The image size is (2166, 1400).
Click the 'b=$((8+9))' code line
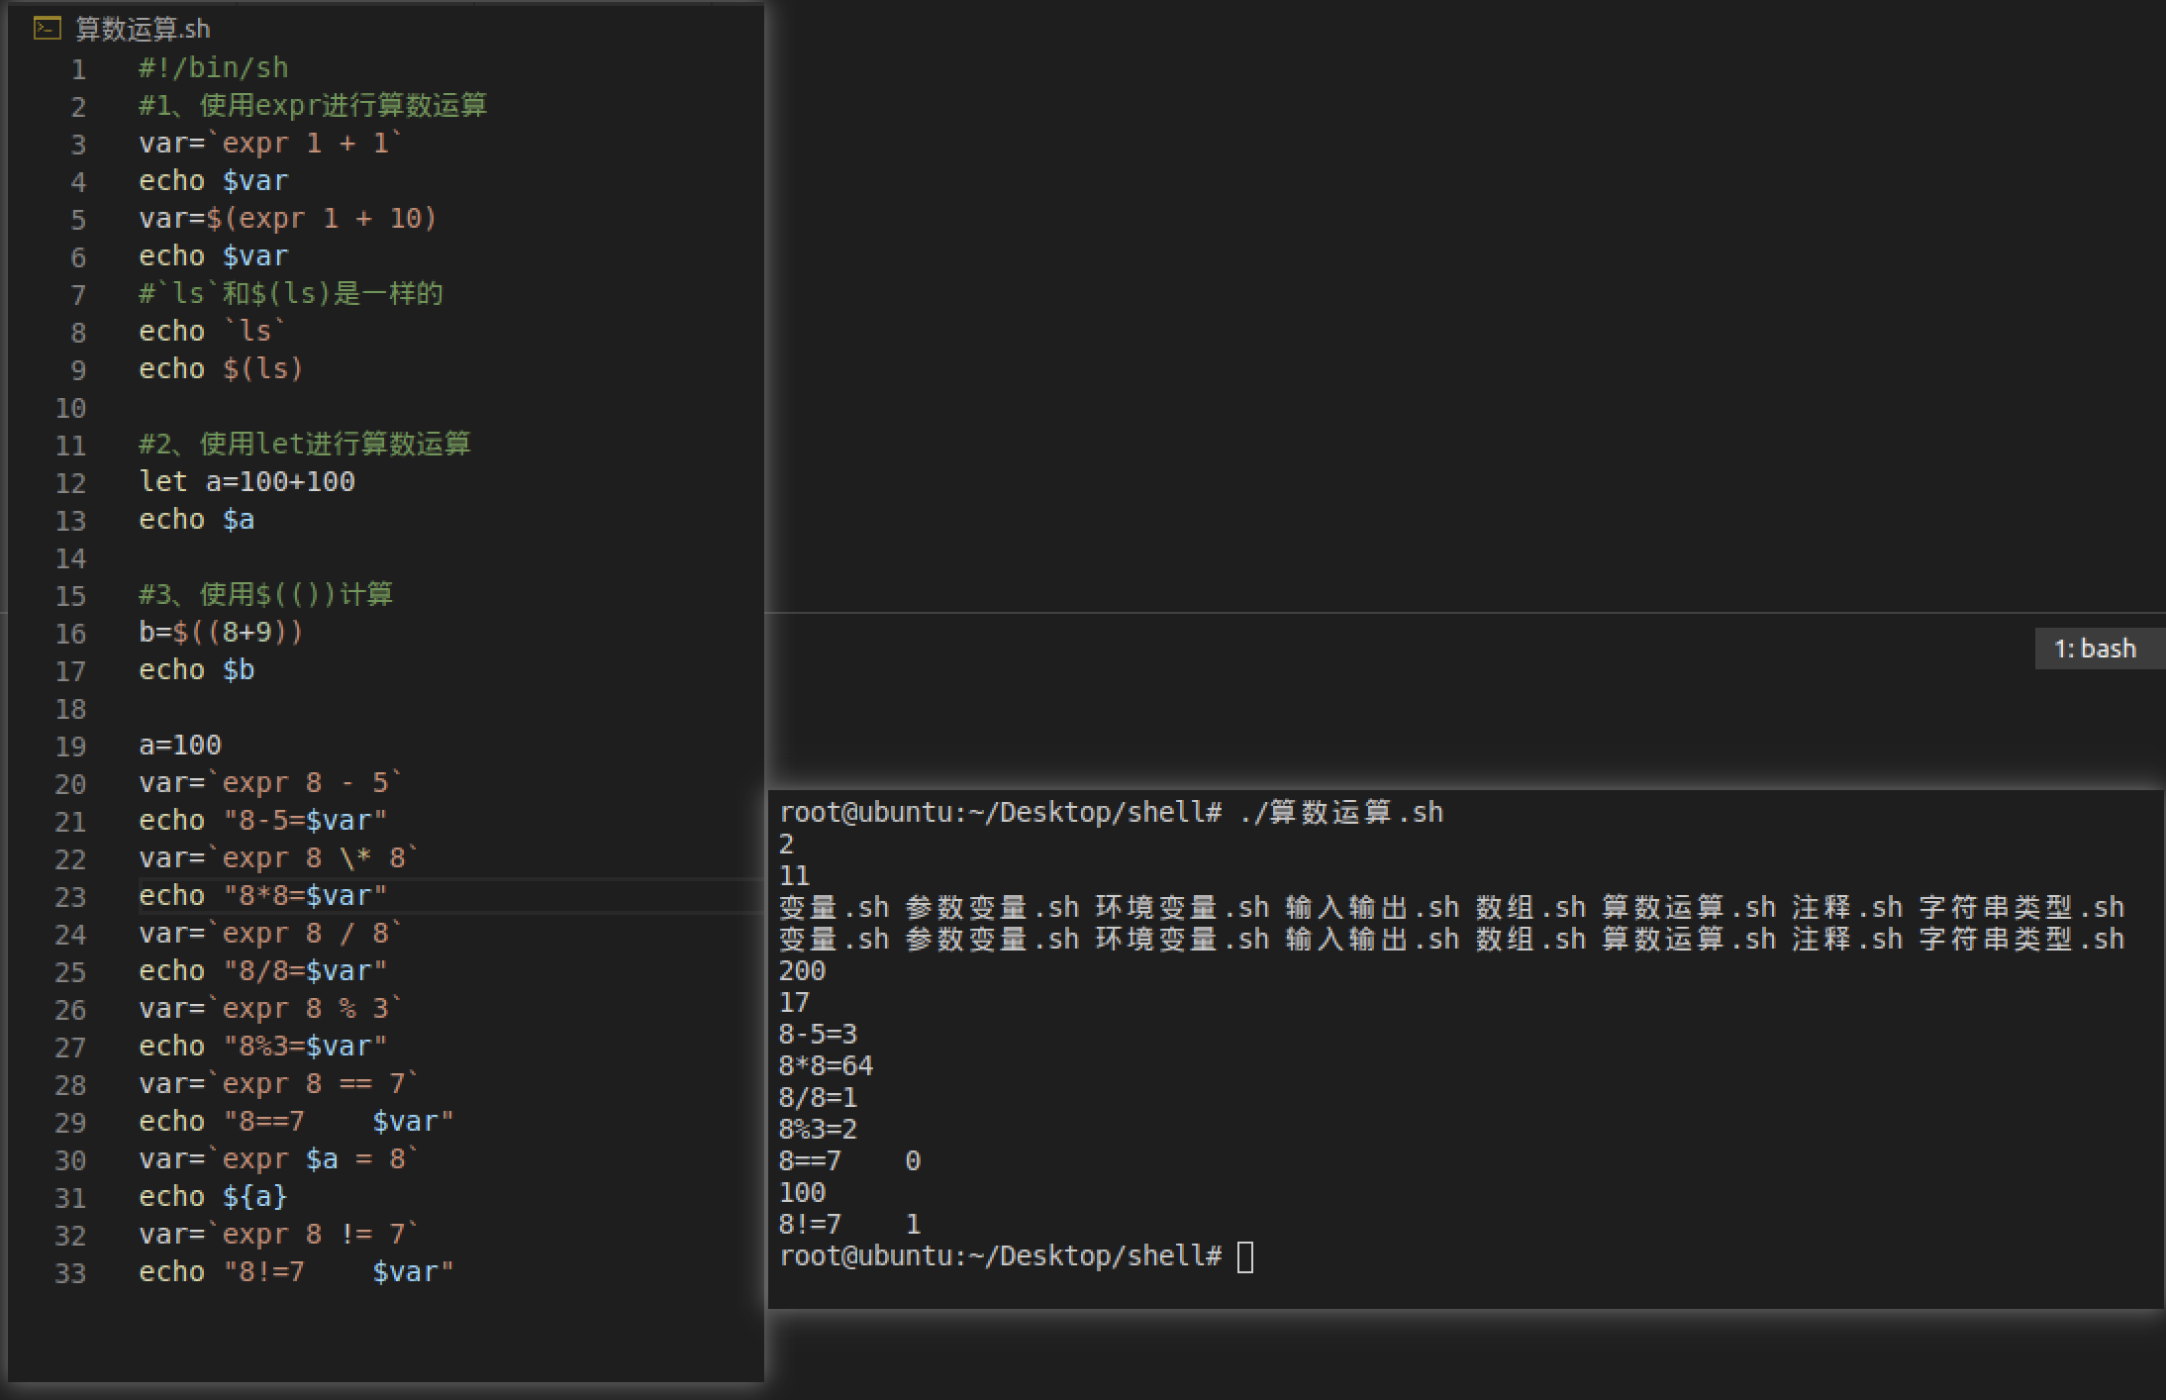(x=221, y=633)
